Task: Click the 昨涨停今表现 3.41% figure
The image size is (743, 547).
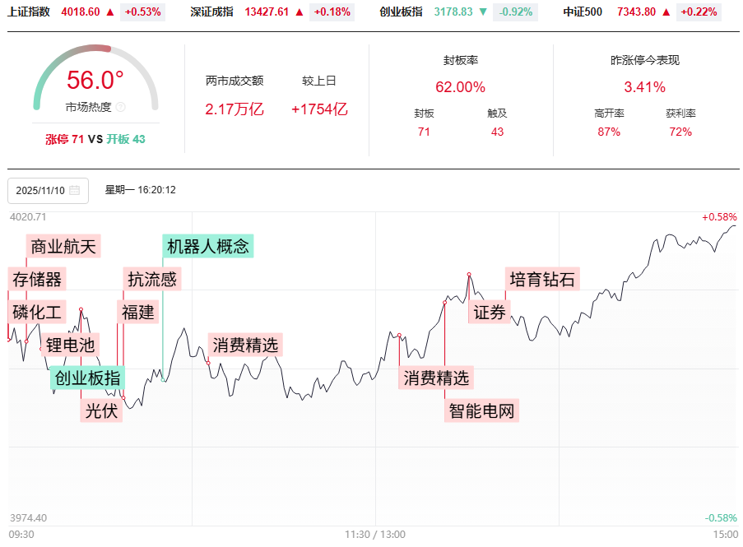Action: point(643,86)
